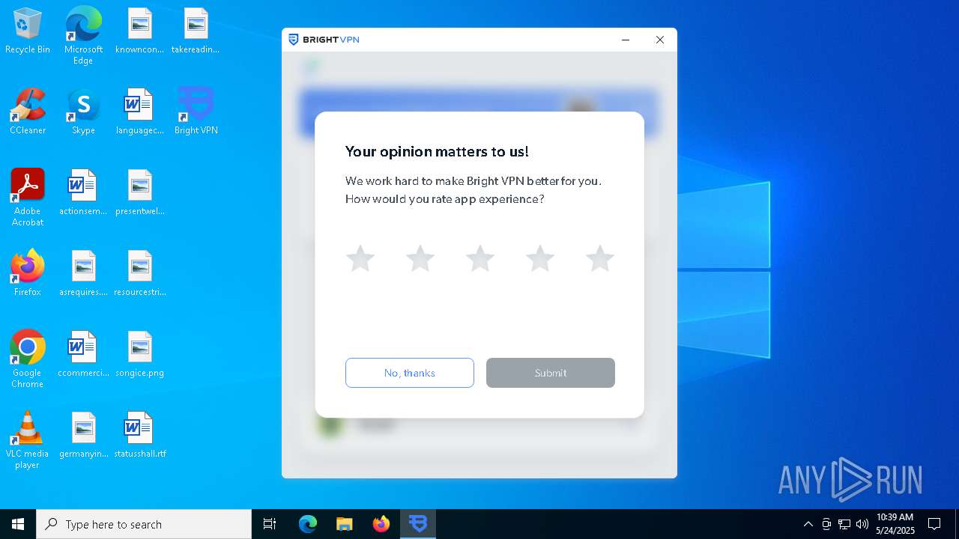Switch to Bright VPN taskbar button

click(x=418, y=524)
